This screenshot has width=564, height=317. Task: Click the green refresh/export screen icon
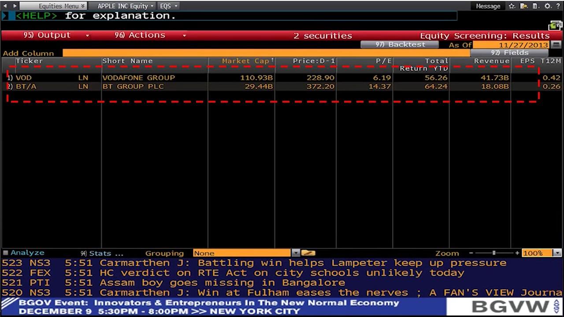tap(554, 26)
